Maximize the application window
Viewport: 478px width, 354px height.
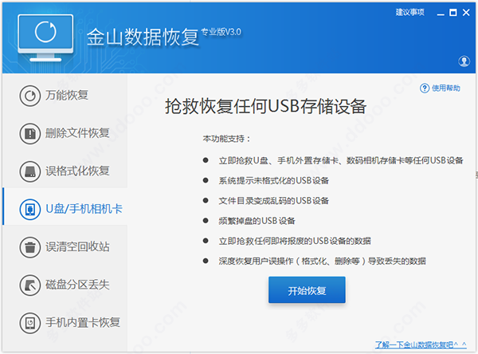[453, 13]
